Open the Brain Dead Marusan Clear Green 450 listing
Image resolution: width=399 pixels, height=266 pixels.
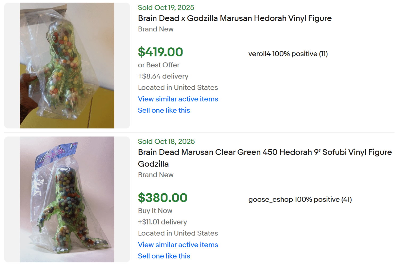pos(265,152)
